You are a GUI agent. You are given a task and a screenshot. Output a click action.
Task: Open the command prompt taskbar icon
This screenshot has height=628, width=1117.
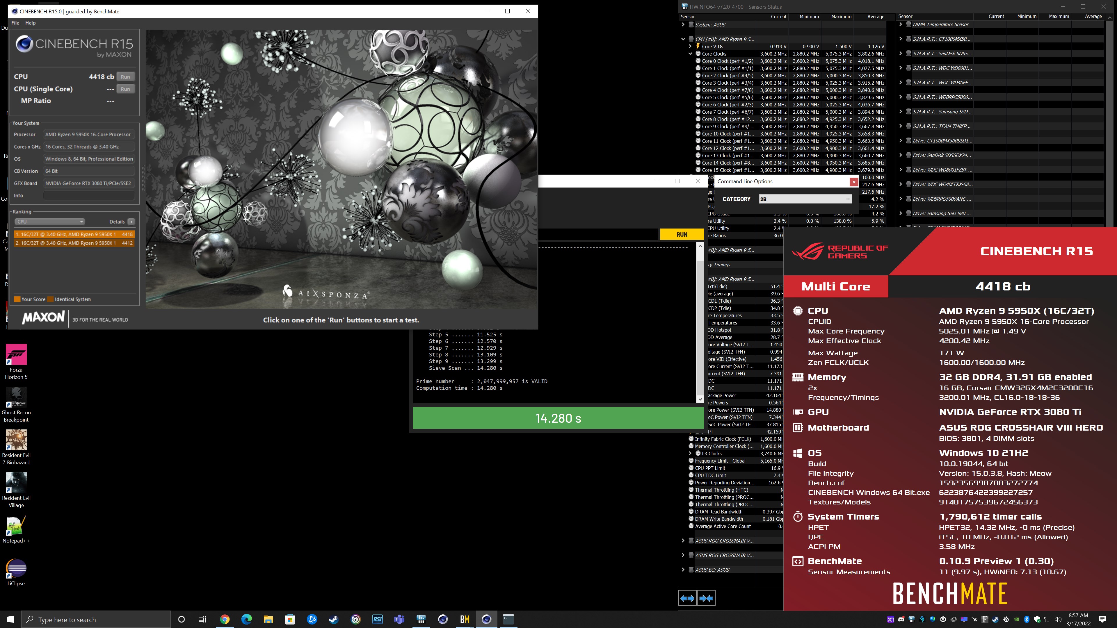(x=508, y=619)
